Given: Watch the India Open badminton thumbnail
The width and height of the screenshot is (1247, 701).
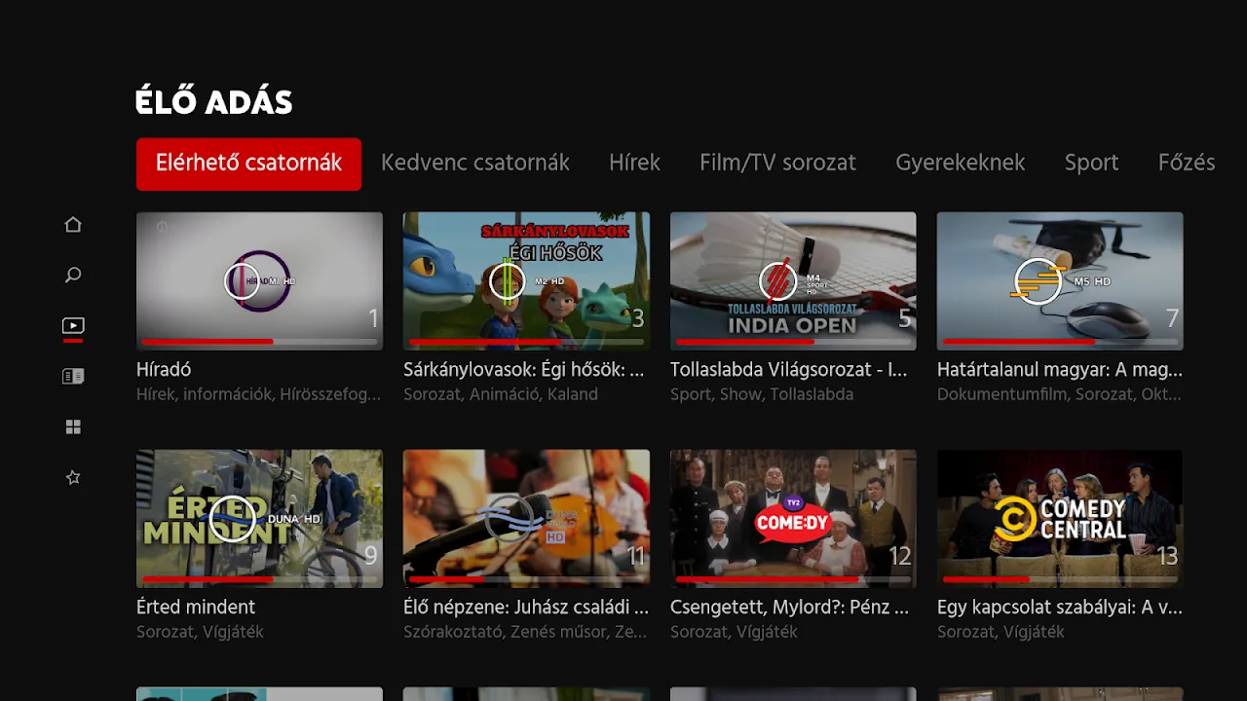Looking at the screenshot, I should point(793,280).
